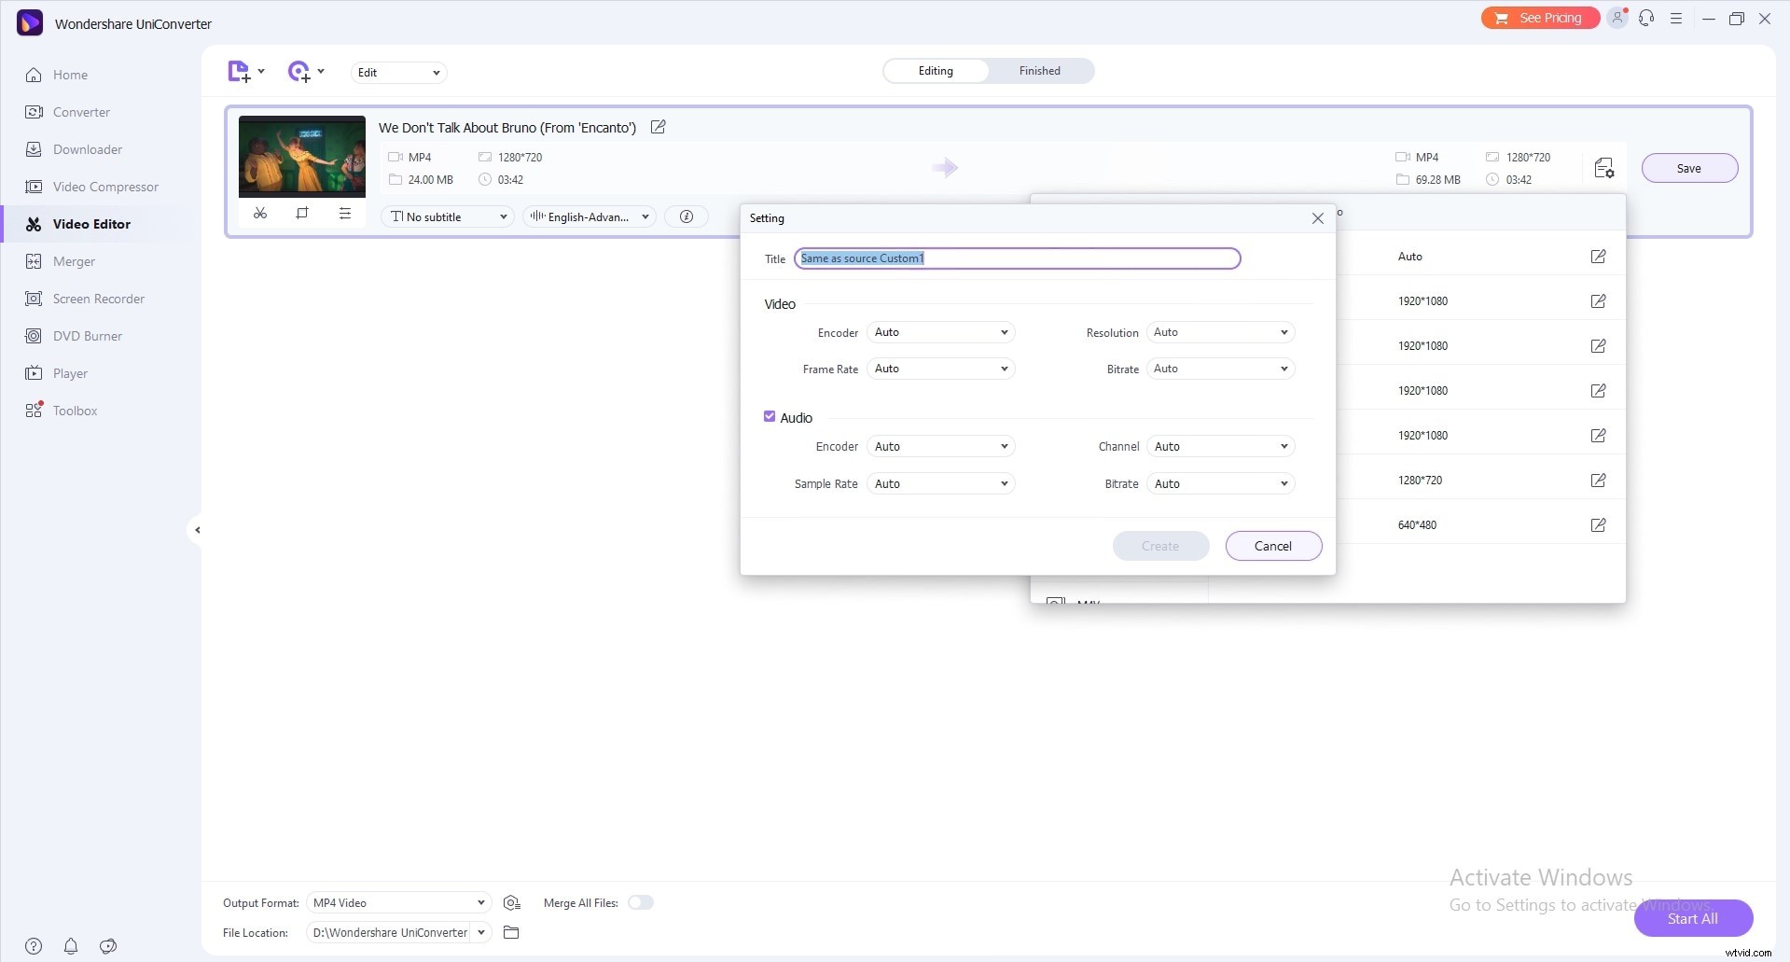Enable the Merge All Files toggle

point(641,902)
